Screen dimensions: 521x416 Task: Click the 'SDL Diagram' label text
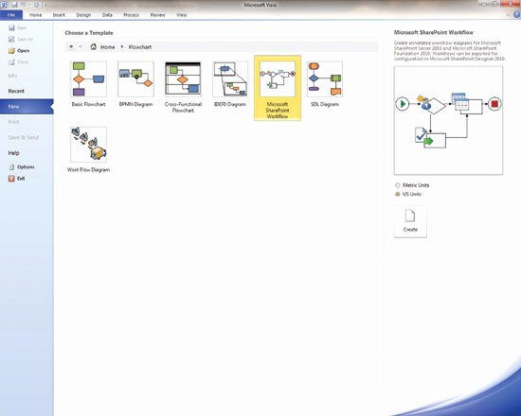(x=325, y=104)
